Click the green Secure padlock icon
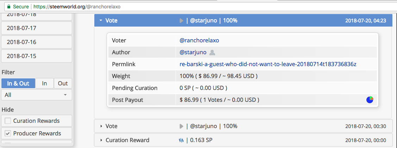This screenshot has height=148, width=397. pos(6,7)
